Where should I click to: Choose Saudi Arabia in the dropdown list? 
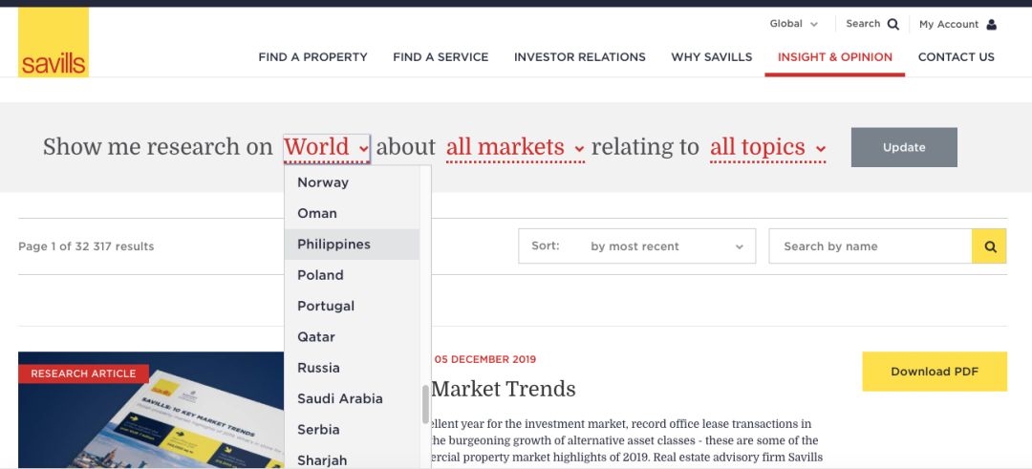coord(339,398)
